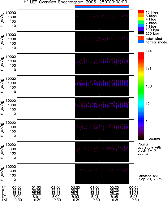Click the '0 counts' color bar label
Image resolution: width=167 pixels, height=201 pixels.
tap(153, 139)
